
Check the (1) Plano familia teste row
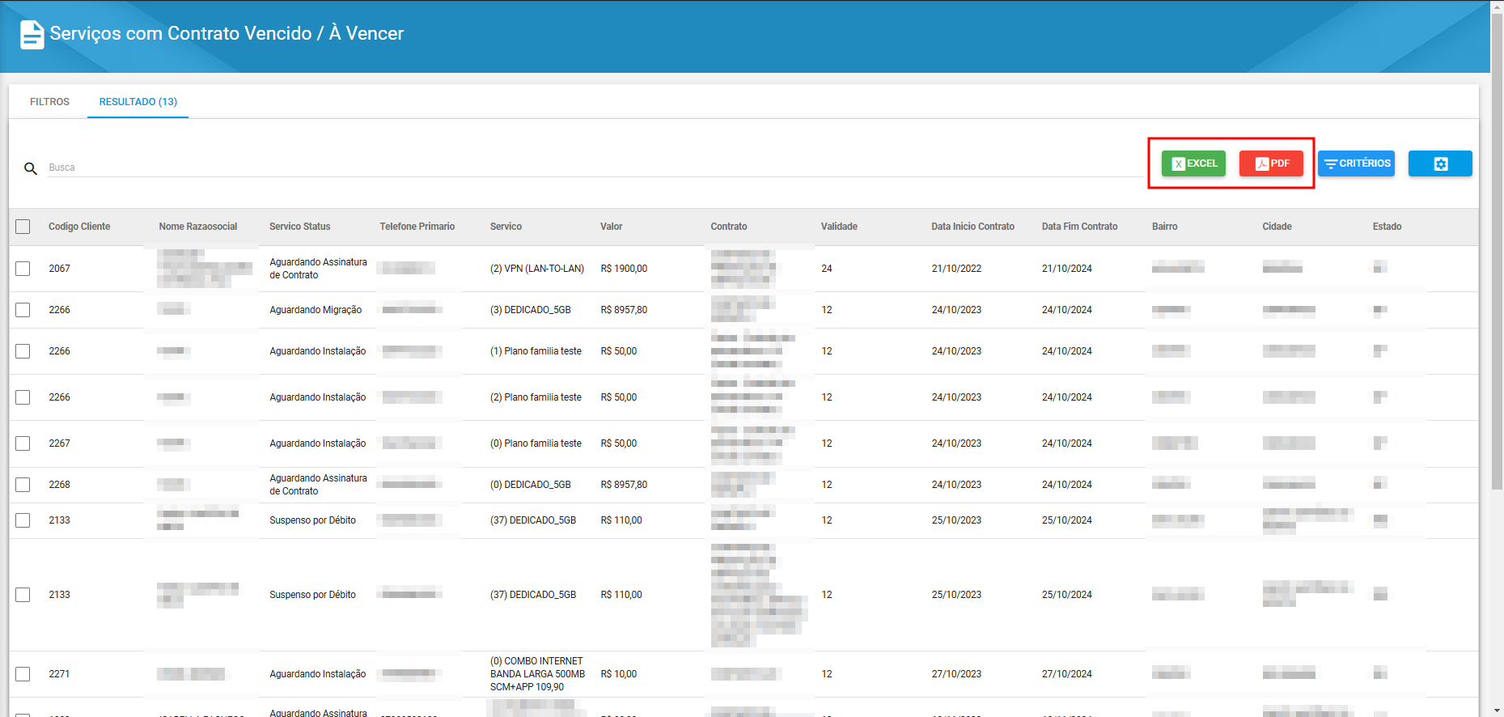pyautogui.click(x=23, y=351)
